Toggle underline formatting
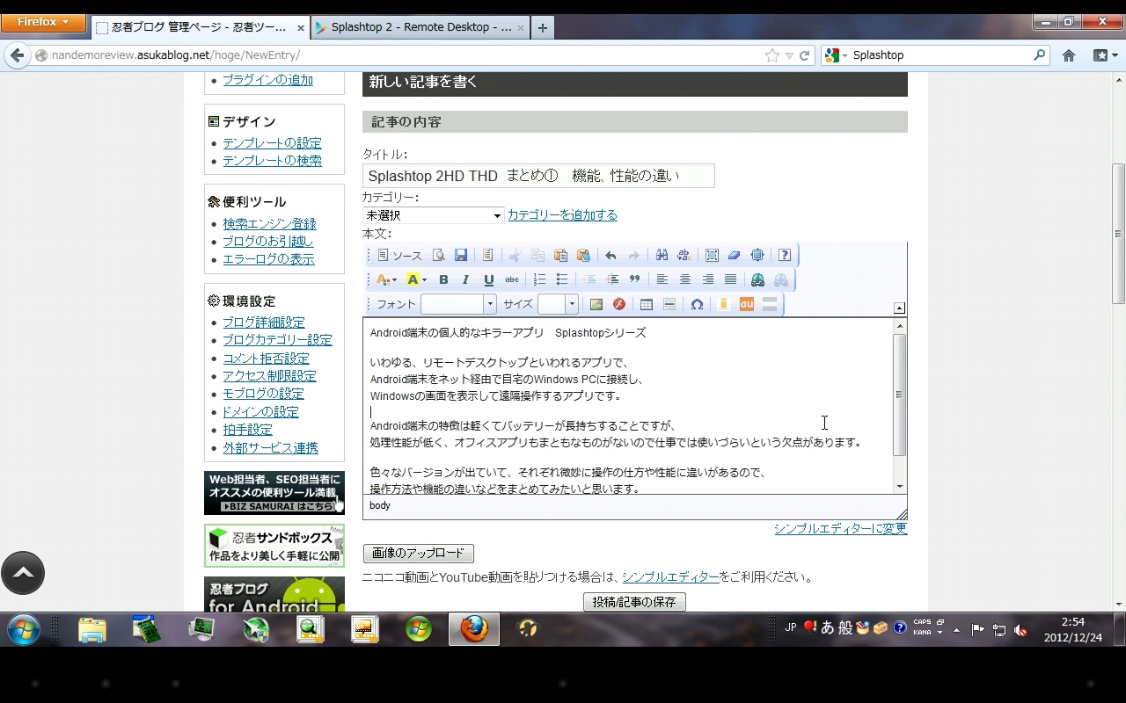 488,280
